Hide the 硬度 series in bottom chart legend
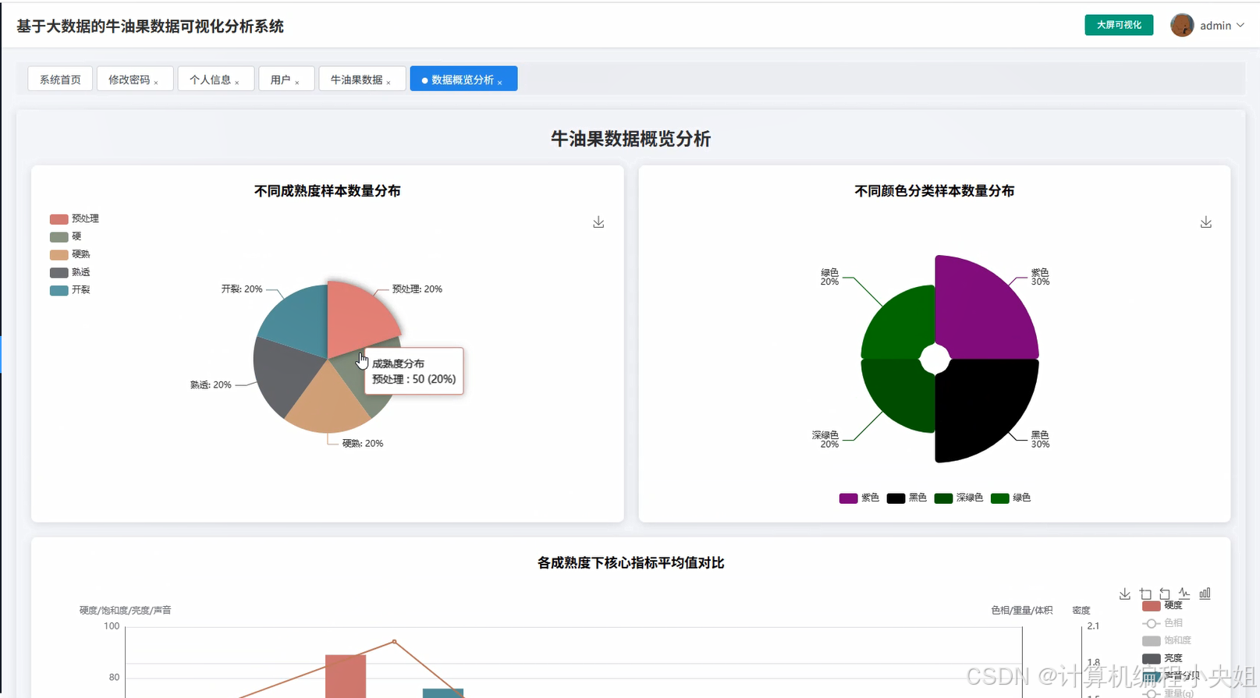The image size is (1260, 698). tap(1162, 606)
